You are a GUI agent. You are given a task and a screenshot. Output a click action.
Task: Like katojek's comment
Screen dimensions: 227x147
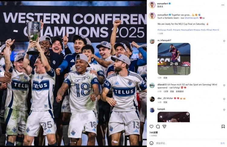tap(224, 110)
